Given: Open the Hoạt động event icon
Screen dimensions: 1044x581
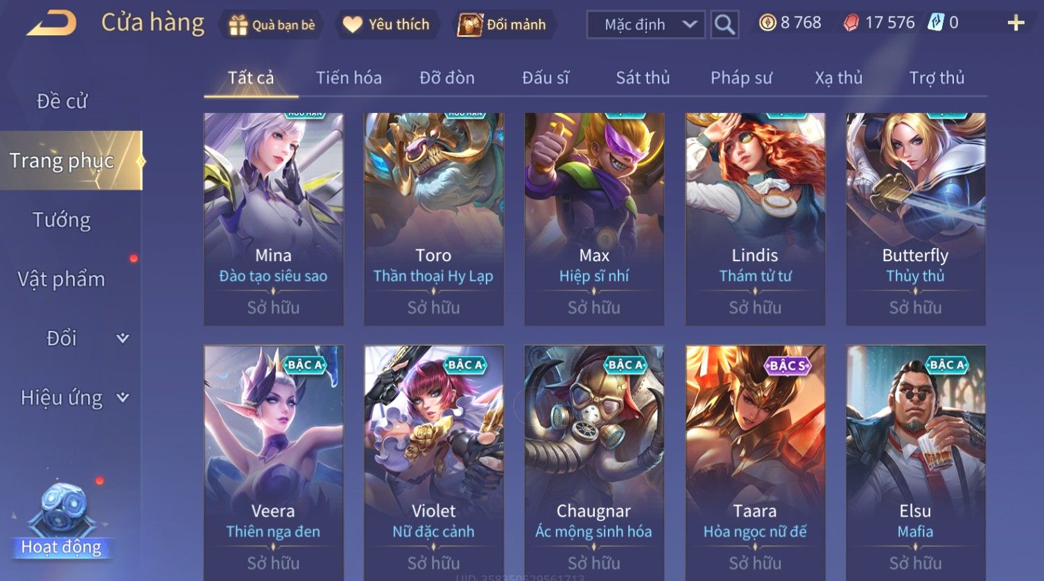Looking at the screenshot, I should 62,521.
